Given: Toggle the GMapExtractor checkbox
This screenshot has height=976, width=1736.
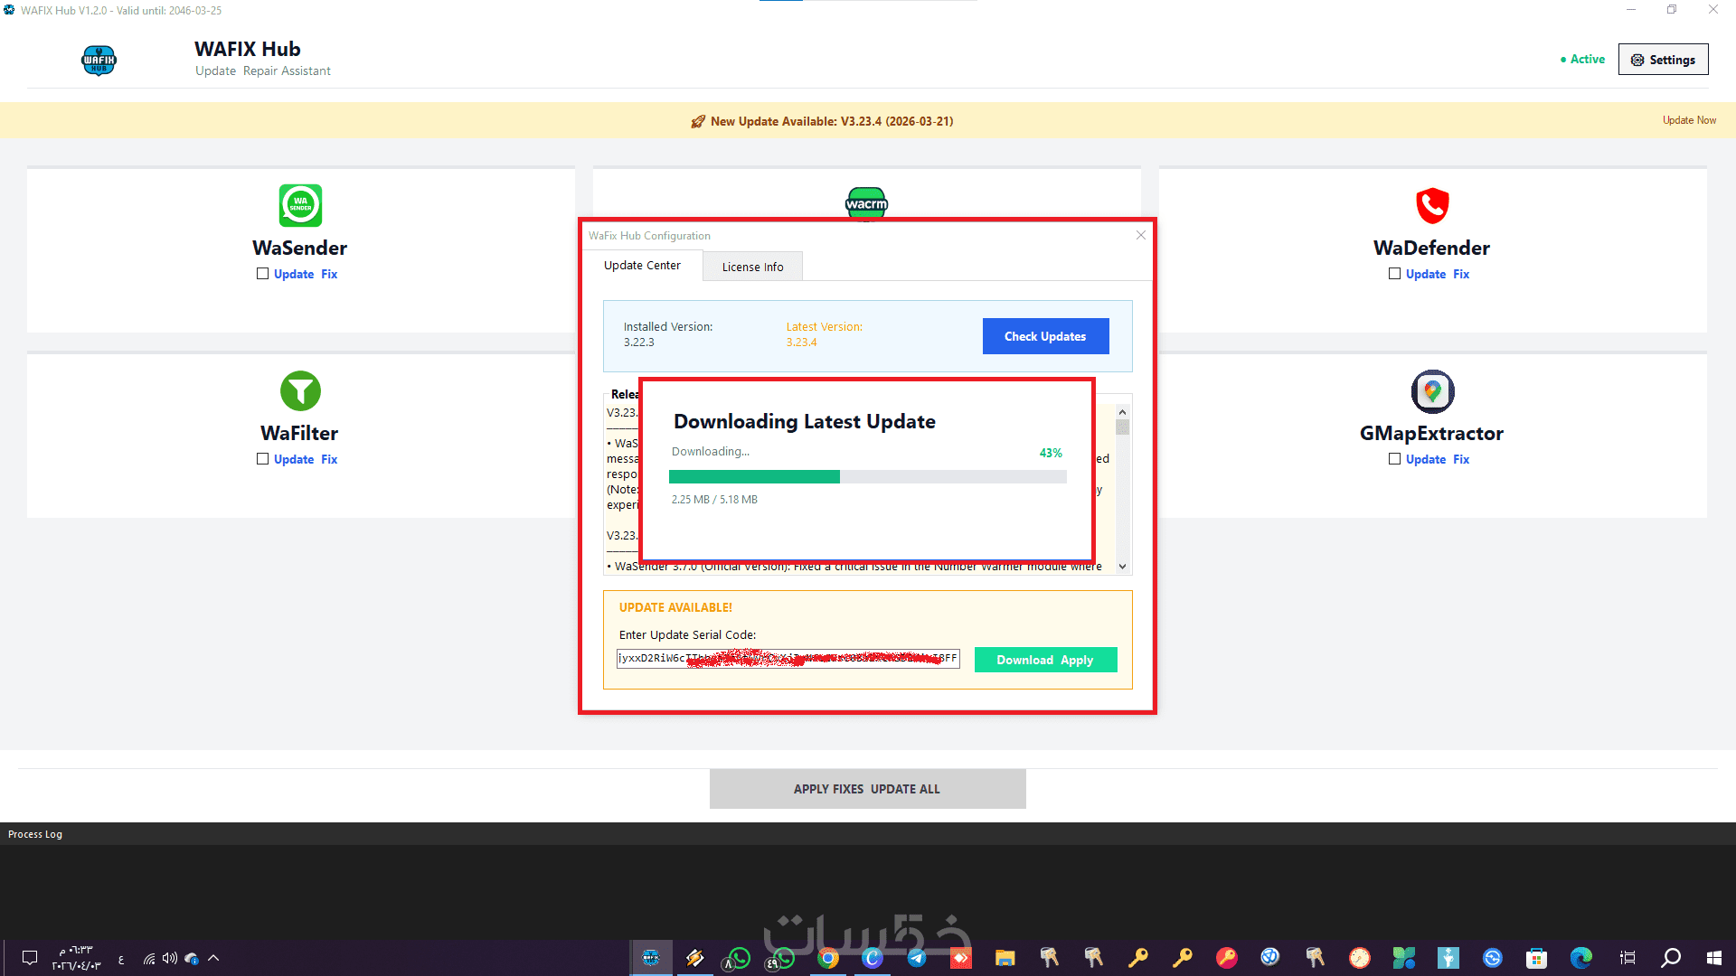Looking at the screenshot, I should click(1394, 459).
